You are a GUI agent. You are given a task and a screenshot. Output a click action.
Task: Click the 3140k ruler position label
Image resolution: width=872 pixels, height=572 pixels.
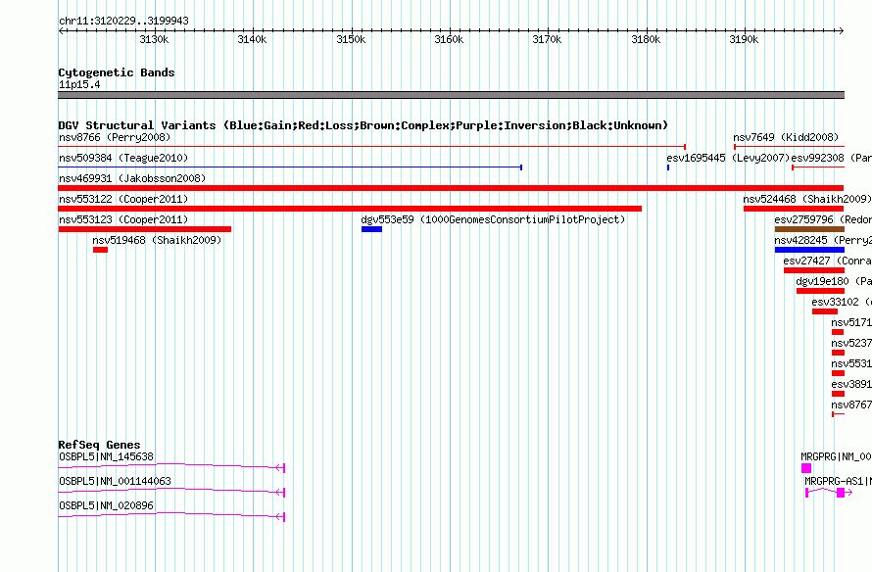point(252,39)
